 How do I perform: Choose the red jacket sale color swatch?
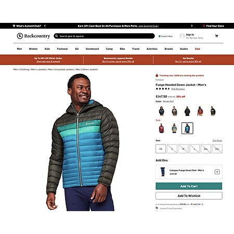(161, 128)
